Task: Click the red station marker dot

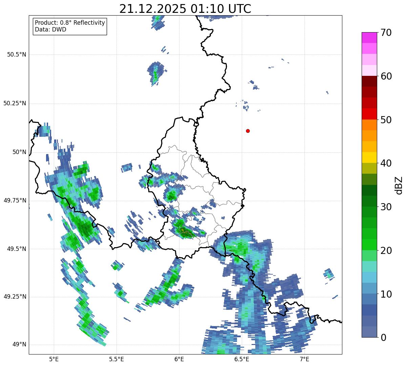Action: click(248, 131)
